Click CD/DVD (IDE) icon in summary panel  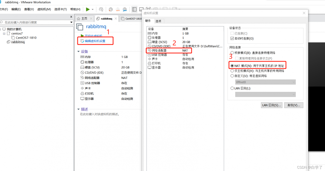(x=82, y=72)
